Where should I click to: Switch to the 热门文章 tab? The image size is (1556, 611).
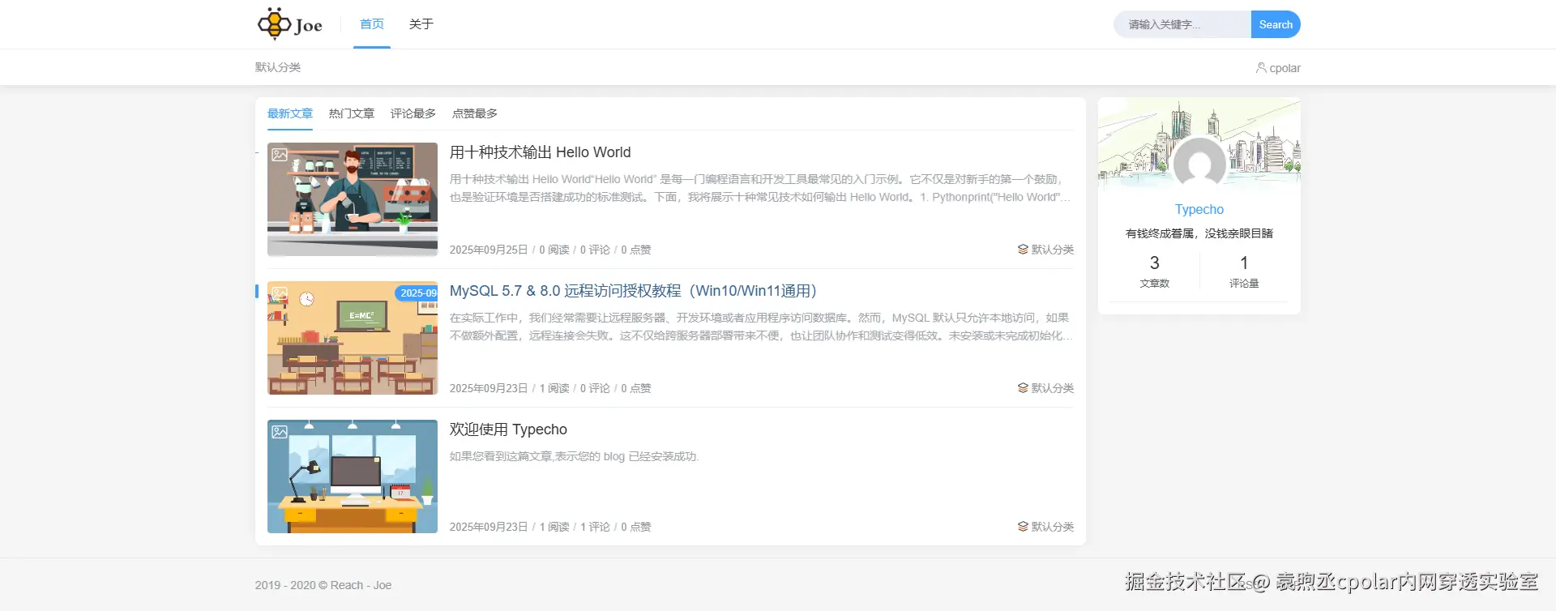(x=352, y=113)
